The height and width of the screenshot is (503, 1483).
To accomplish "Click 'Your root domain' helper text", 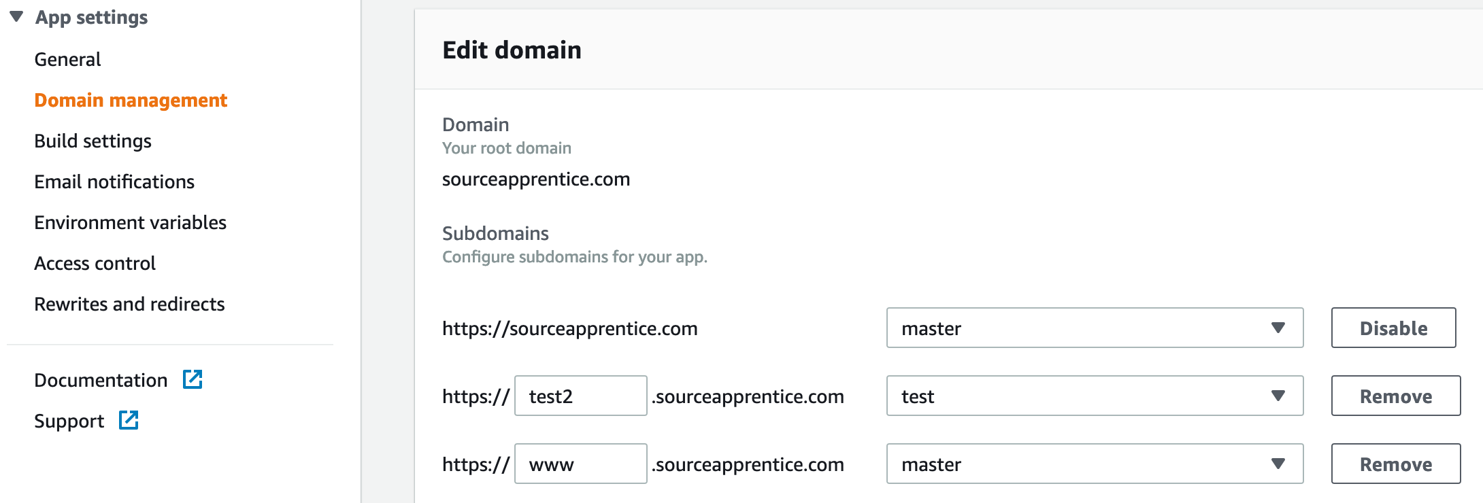I will pos(507,148).
